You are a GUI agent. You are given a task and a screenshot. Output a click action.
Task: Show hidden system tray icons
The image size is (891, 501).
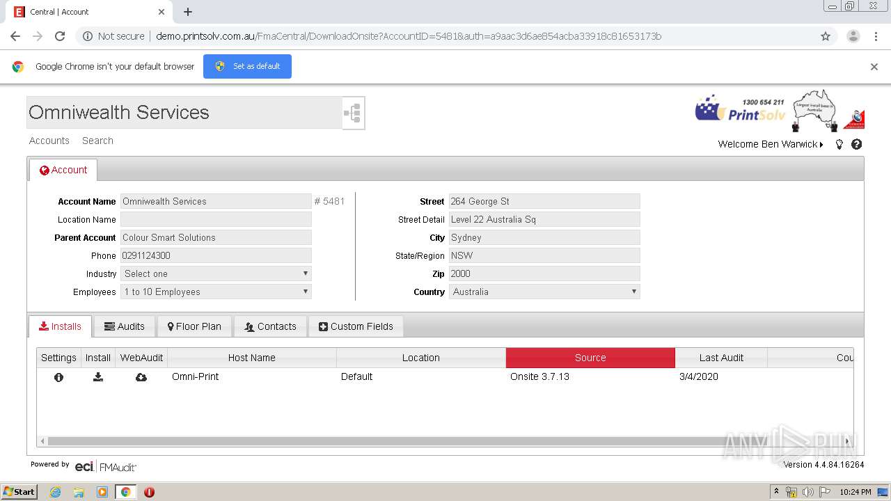pos(777,492)
